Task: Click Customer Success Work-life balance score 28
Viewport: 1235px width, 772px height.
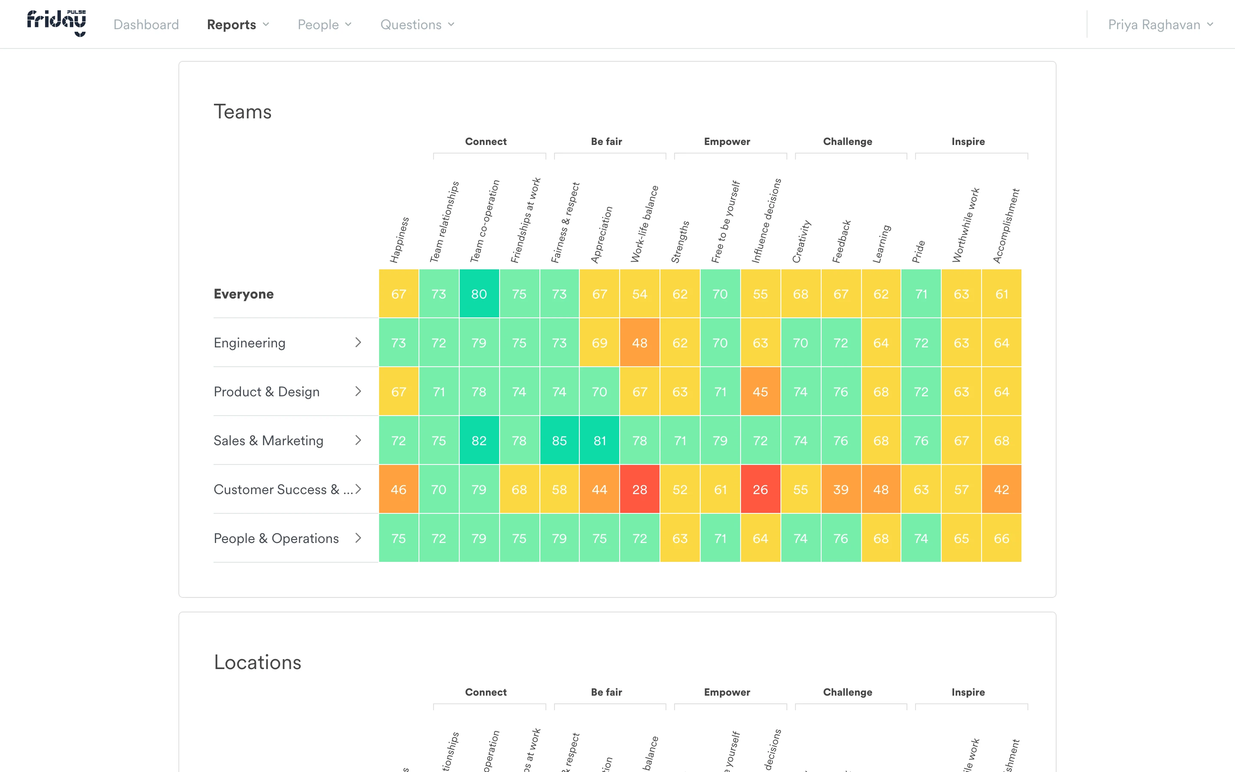Action: (639, 490)
